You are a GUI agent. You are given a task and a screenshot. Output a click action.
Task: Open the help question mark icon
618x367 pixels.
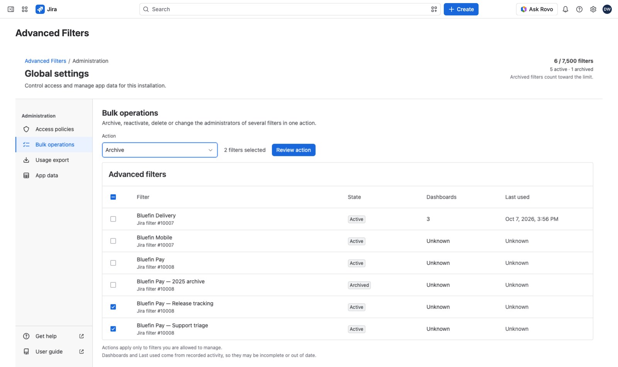(x=579, y=9)
